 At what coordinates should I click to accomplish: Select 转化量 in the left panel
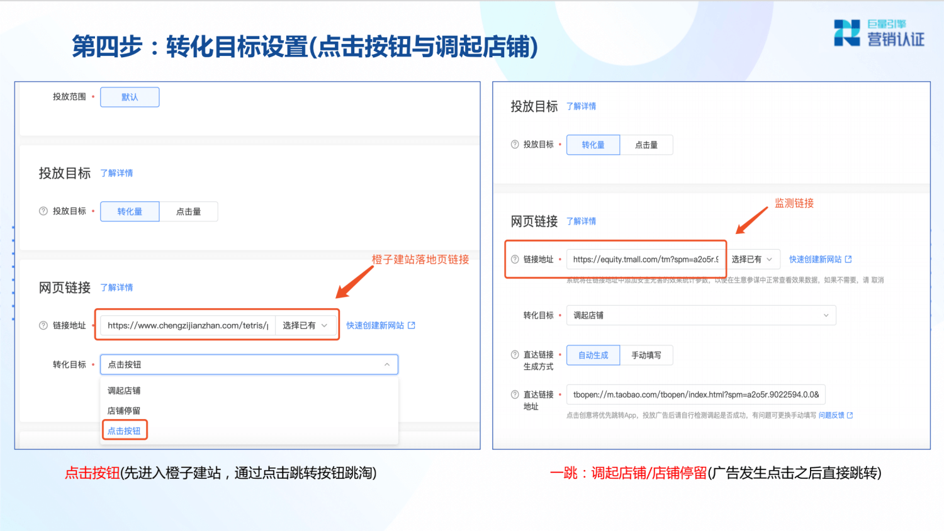coord(130,211)
